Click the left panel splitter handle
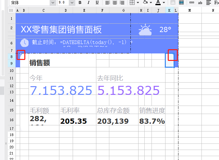This screenshot has height=160, width=219. [6, 143]
